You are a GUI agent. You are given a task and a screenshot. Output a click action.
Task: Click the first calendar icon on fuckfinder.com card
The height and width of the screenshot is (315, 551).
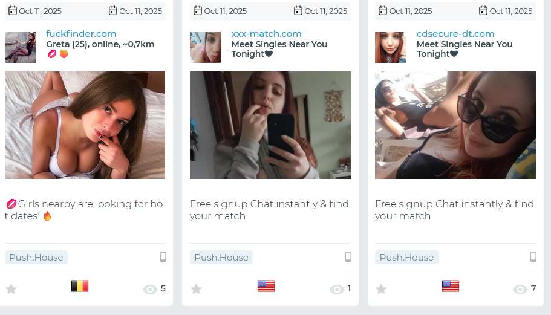pos(12,11)
